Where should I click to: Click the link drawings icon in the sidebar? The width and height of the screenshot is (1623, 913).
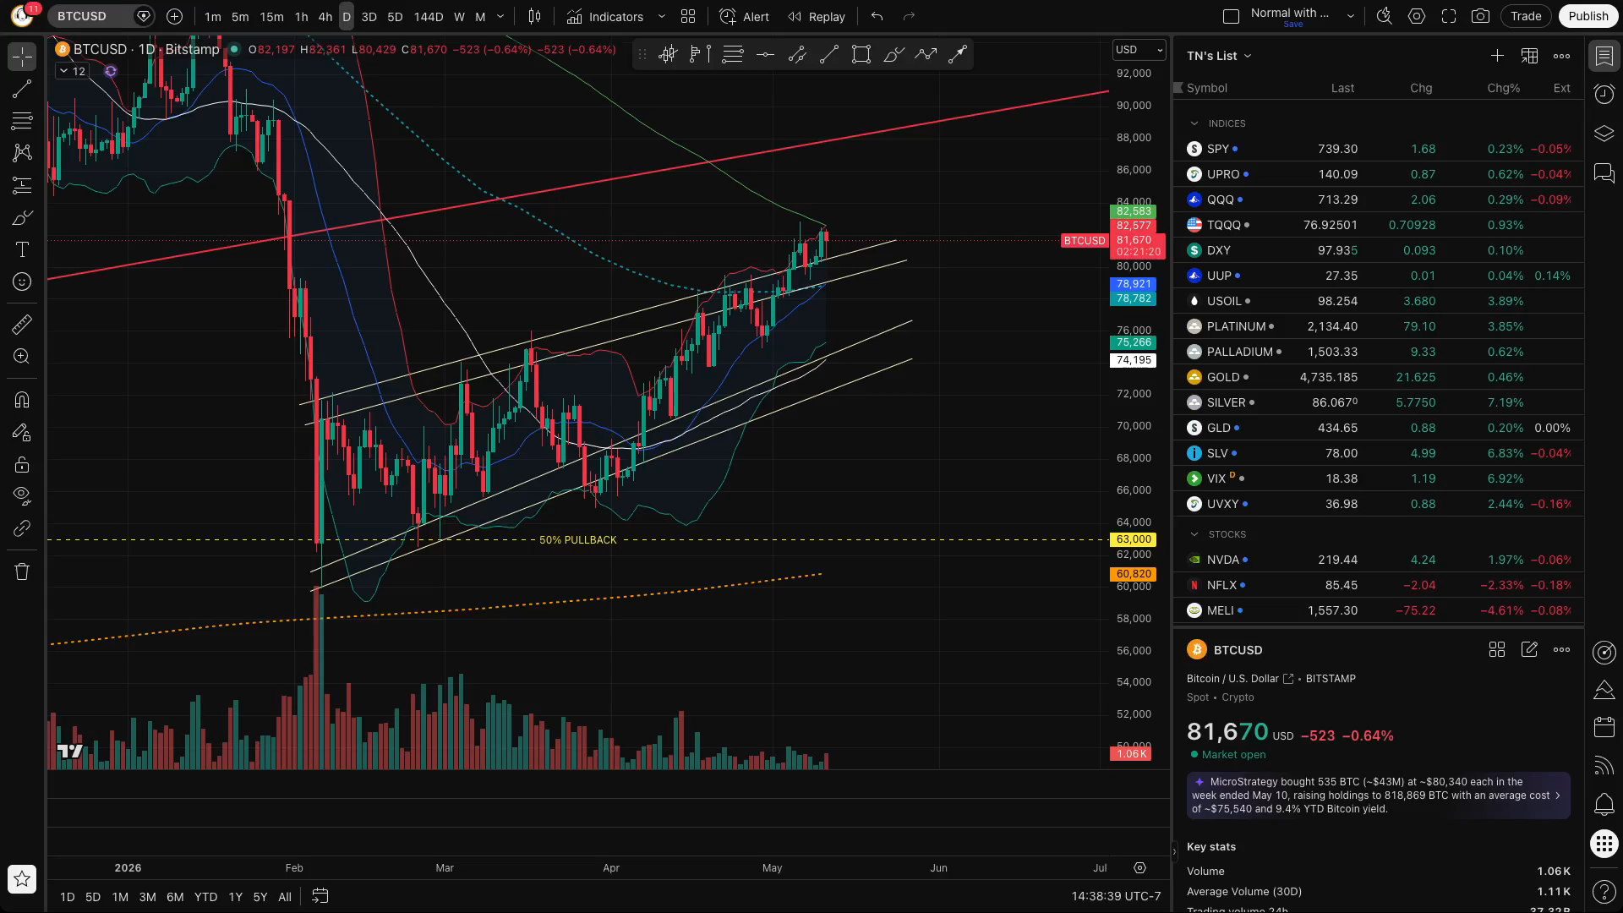(x=22, y=528)
